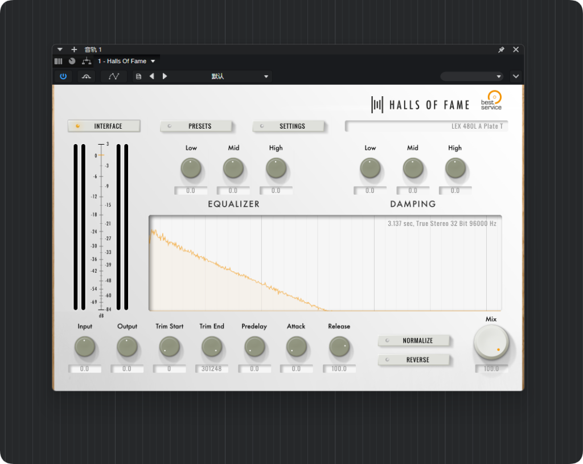Click the impulse info text 3.137 sec
583x464 pixels.
pos(442,223)
